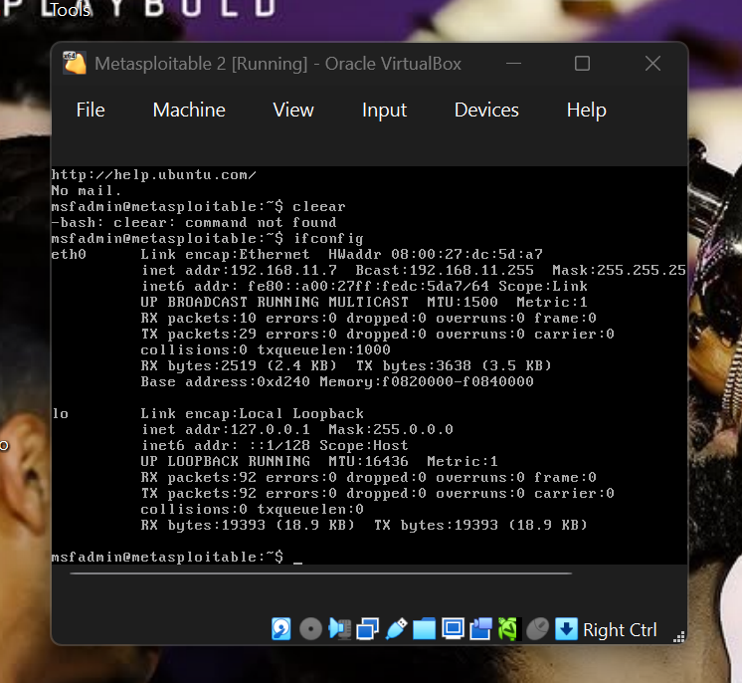
Task: Minimize the Metasploitable 2 VirtualBox window
Action: 513,64
